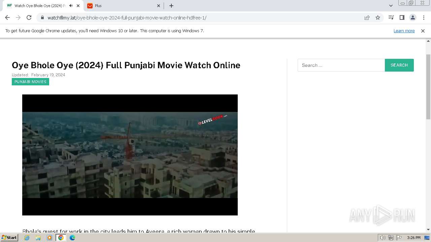Image resolution: width=431 pixels, height=242 pixels.
Task: Expand the tab search dropdown arrow
Action: click(x=391, y=6)
